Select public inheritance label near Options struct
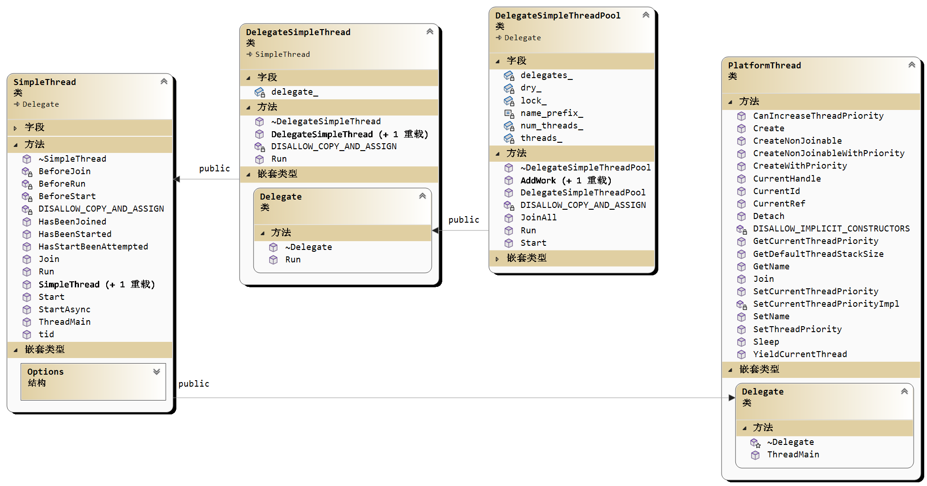 (x=194, y=383)
